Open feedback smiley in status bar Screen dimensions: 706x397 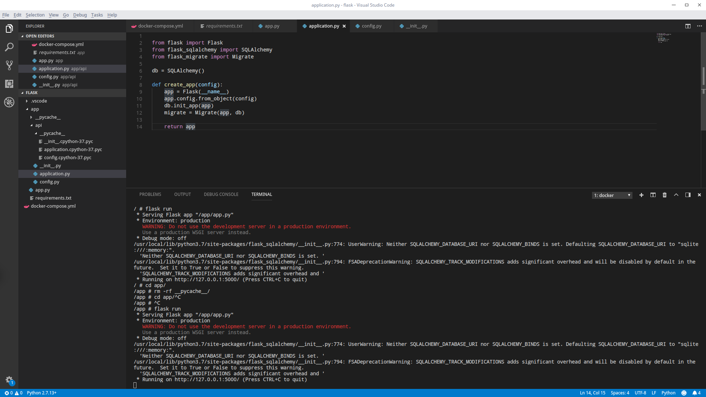684,393
